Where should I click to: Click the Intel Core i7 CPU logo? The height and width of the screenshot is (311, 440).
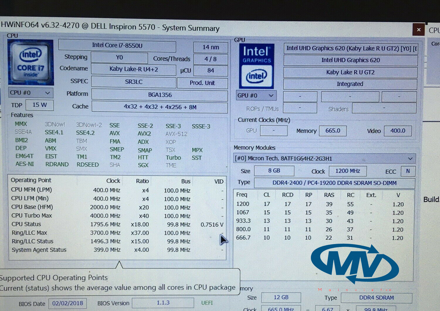pos(31,62)
